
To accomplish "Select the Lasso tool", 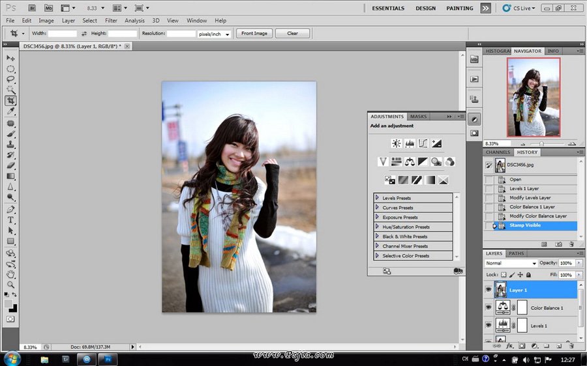I will pos(11,79).
